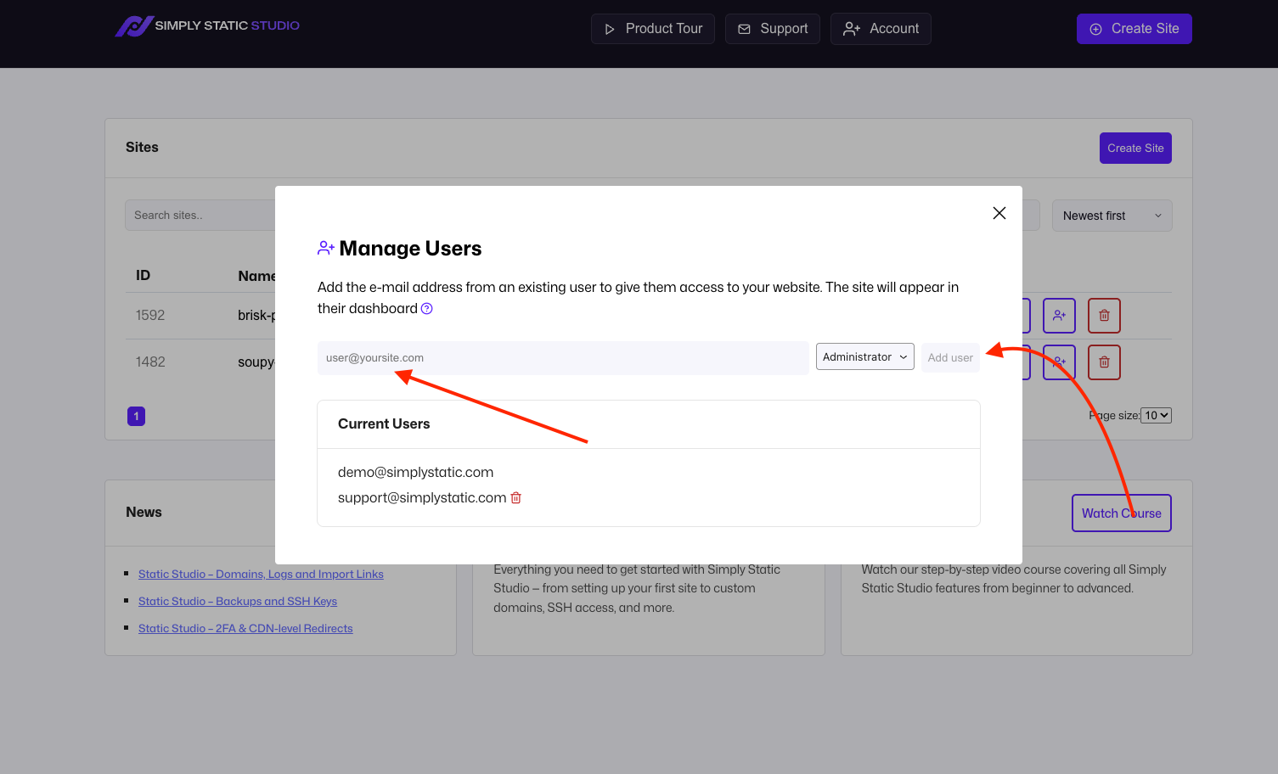Screen dimensions: 1278x774
Task: Open 2FA & CDN-level Redirects article
Action: [245, 629]
